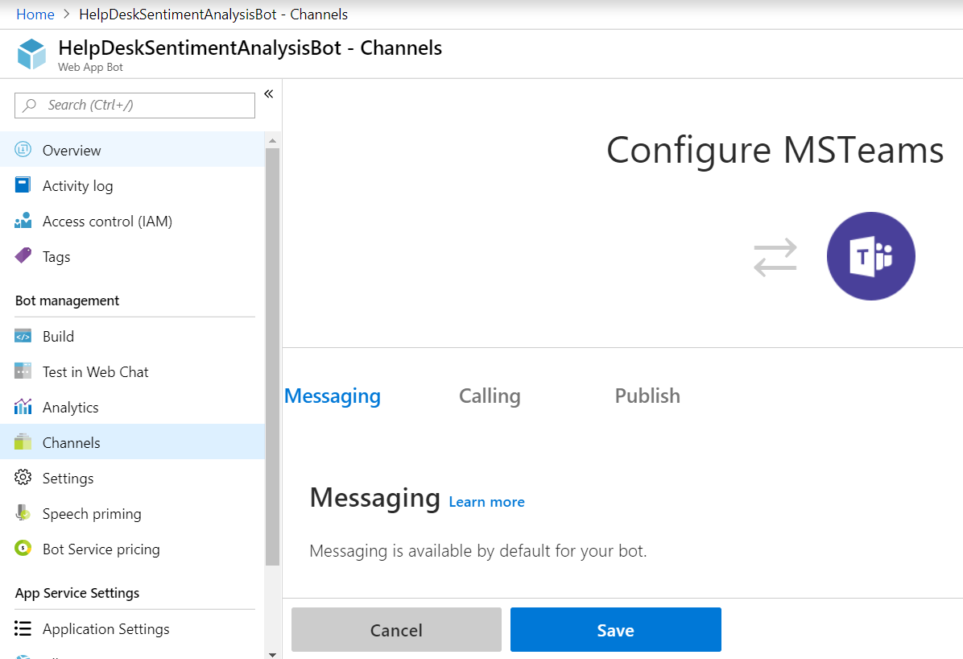Click the Microsoft Teams logo icon
Screen dimensions: 963x659
pos(870,256)
